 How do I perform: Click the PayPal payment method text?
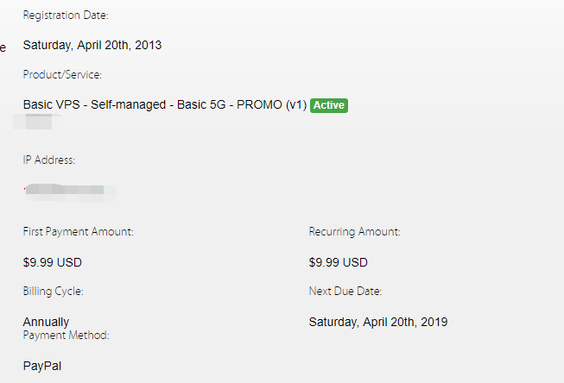coord(42,366)
